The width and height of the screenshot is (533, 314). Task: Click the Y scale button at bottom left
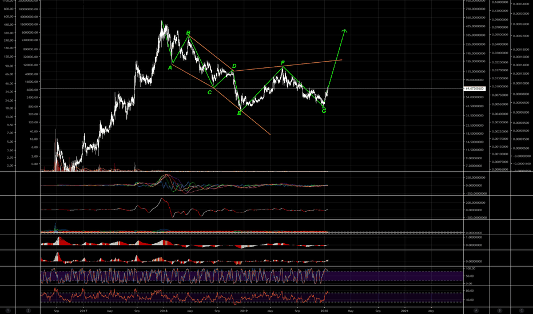pyautogui.click(x=8, y=311)
